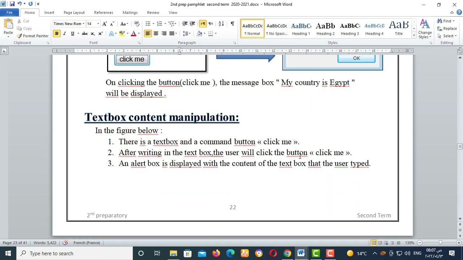
Task: Click the Shading paint bucket
Action: [199, 34]
